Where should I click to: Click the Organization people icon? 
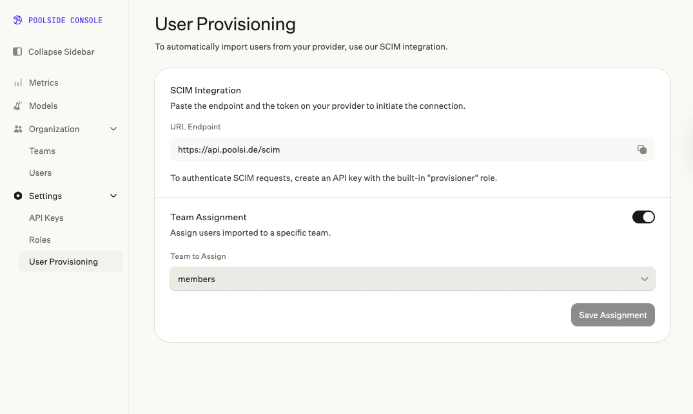coord(17,129)
